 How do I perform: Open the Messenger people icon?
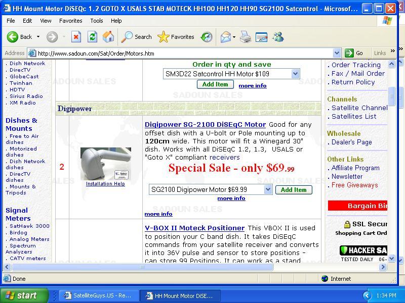point(278,37)
